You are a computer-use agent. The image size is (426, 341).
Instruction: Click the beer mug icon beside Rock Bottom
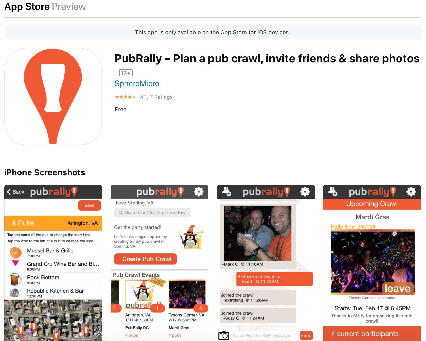pos(16,279)
